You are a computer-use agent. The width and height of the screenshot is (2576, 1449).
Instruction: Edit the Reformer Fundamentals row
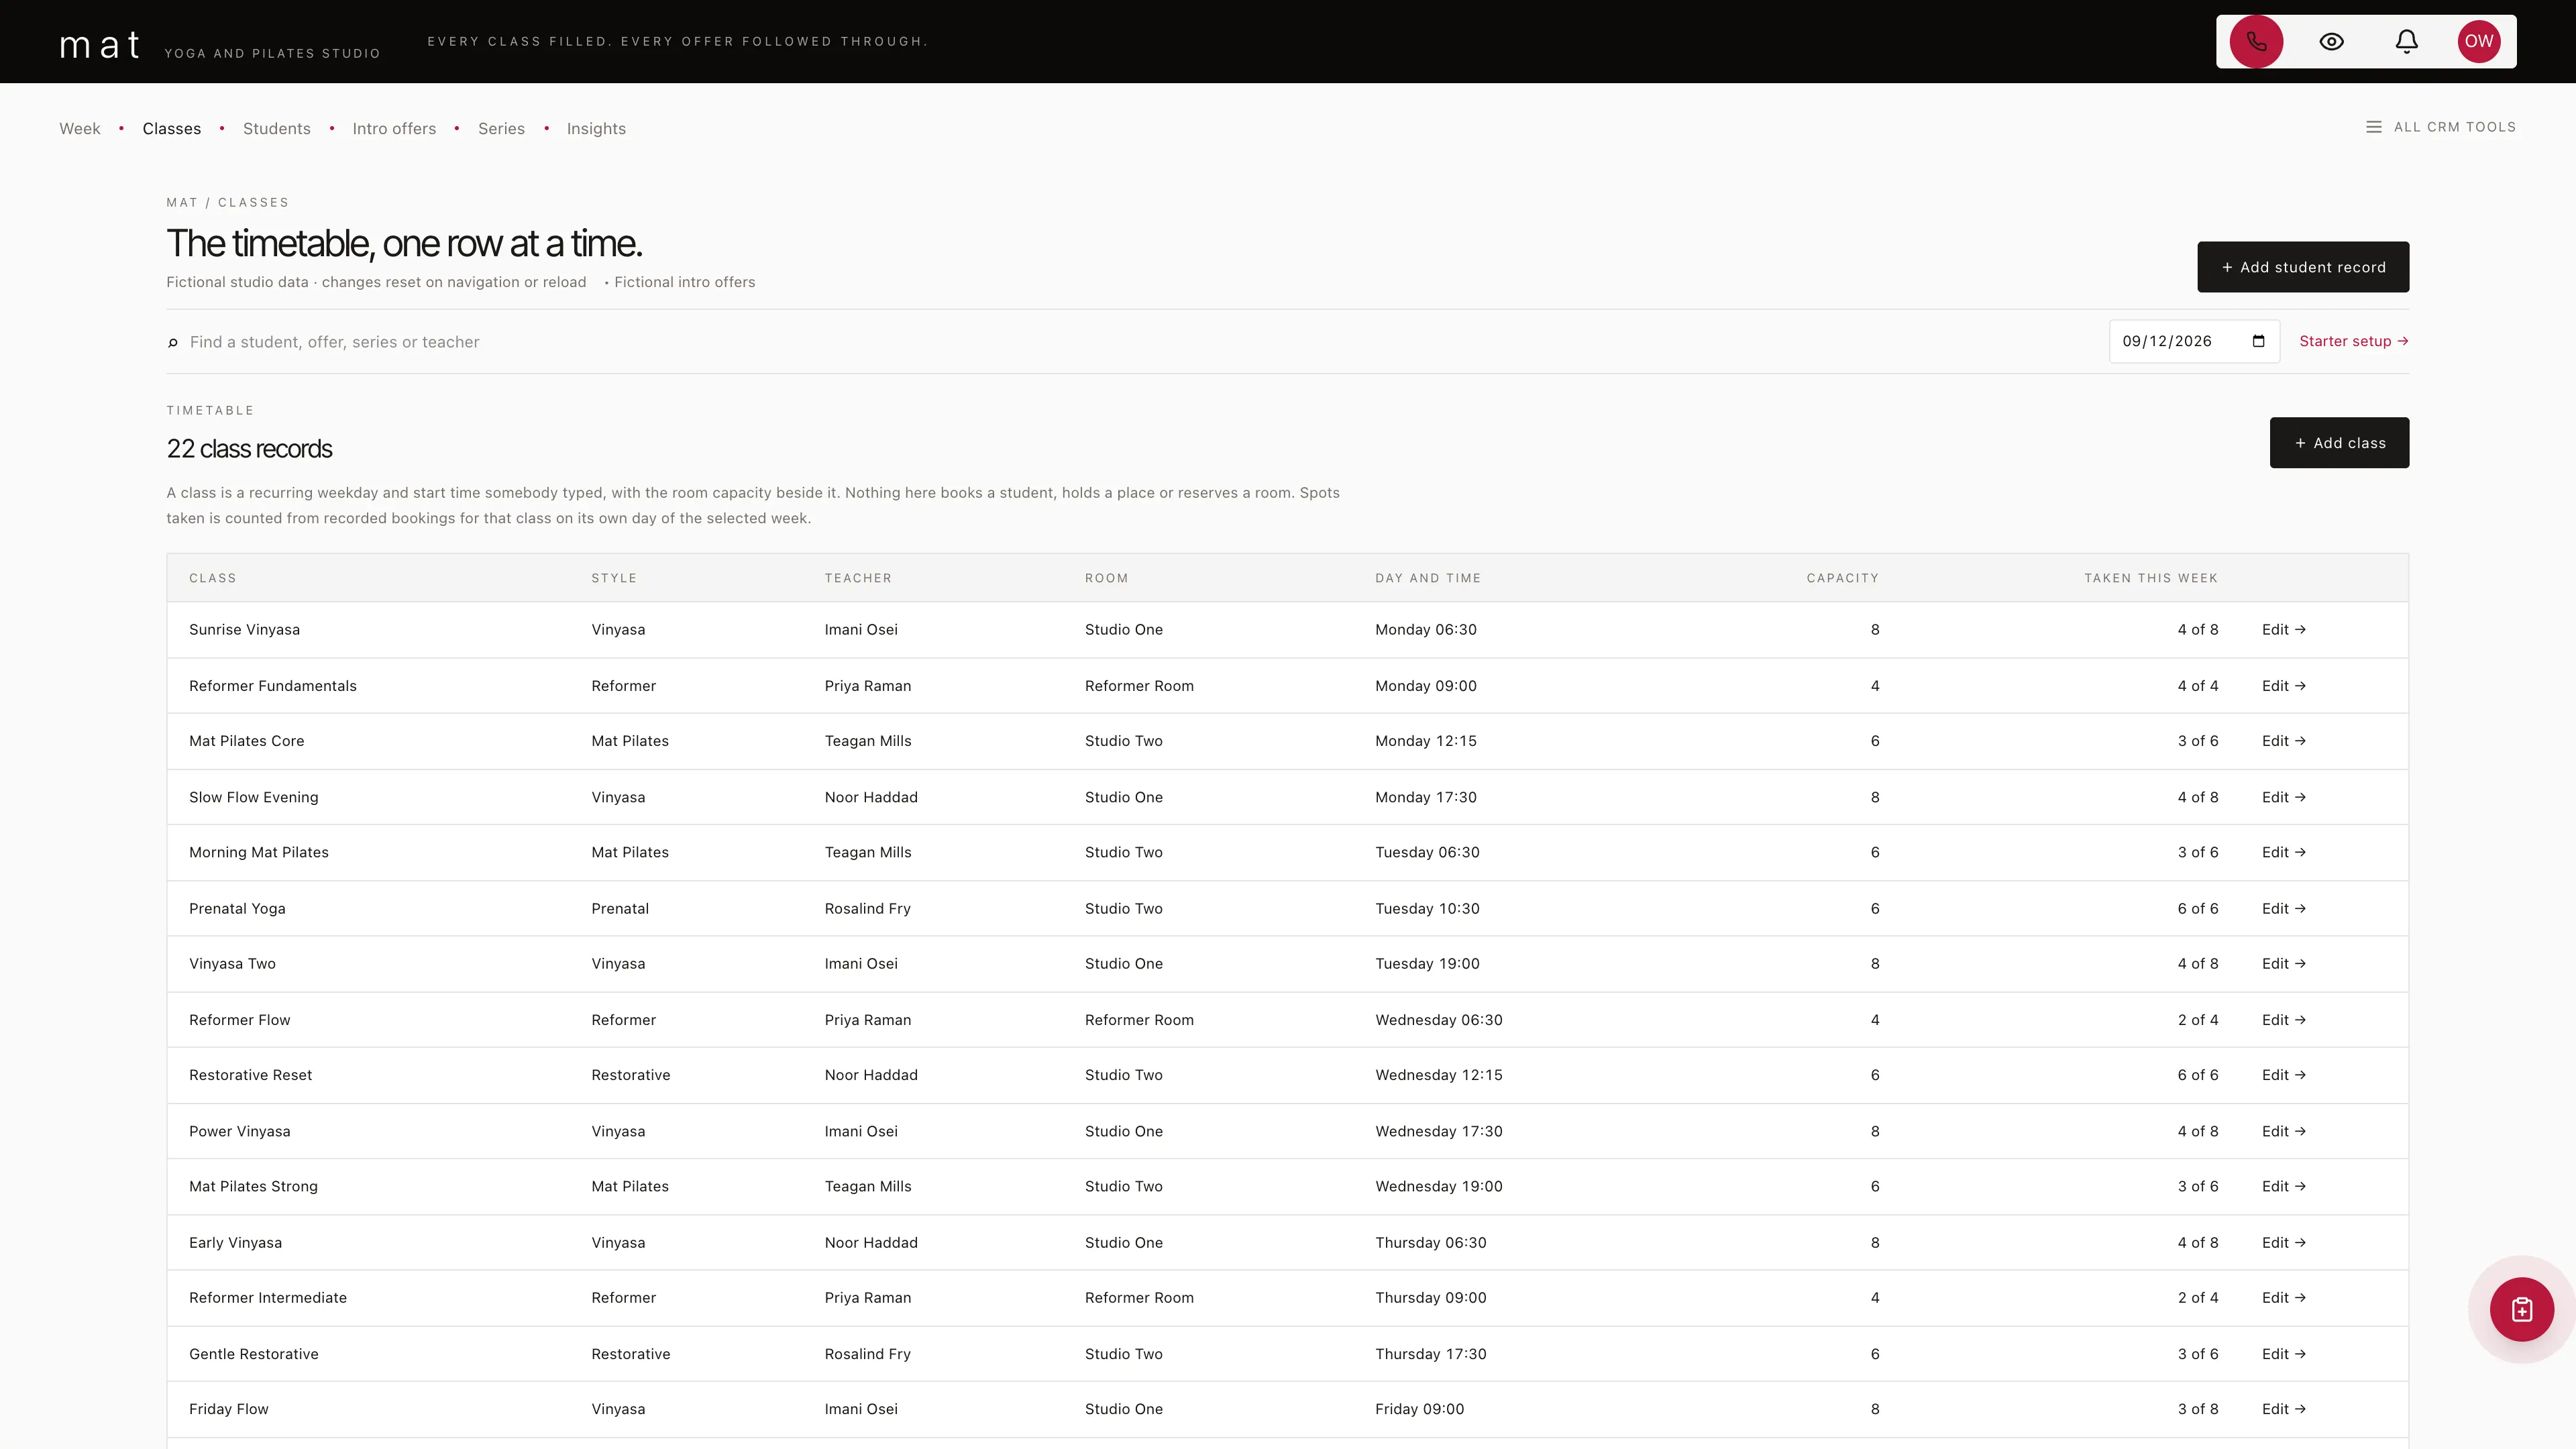pyautogui.click(x=2283, y=685)
